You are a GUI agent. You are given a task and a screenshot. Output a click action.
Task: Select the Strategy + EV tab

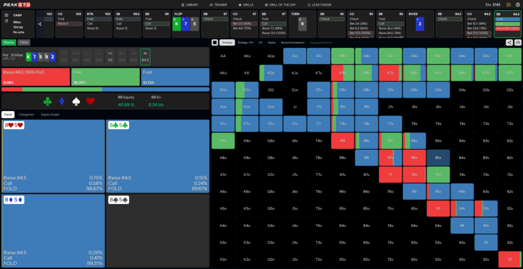click(246, 42)
